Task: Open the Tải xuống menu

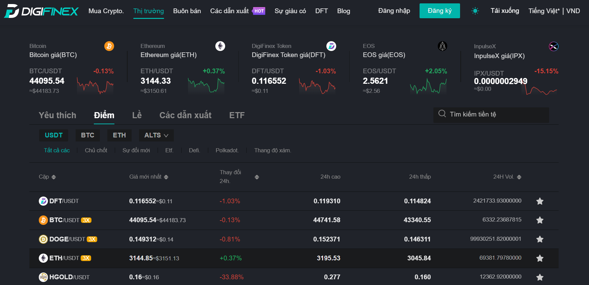Action: [x=505, y=11]
